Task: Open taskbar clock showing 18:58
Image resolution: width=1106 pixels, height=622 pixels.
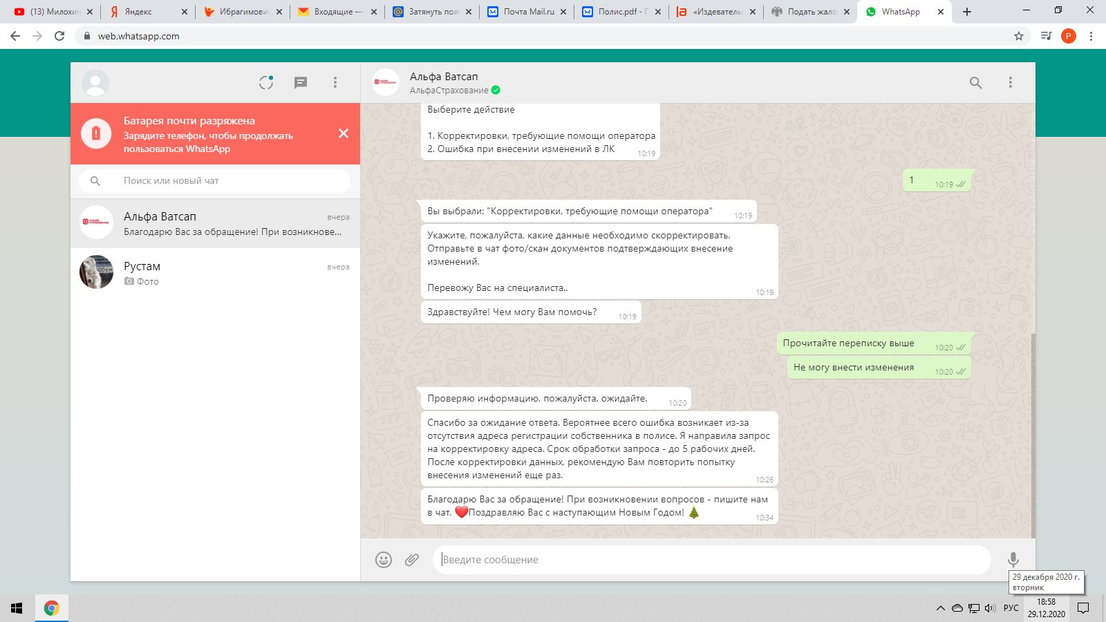Action: coord(1046,608)
